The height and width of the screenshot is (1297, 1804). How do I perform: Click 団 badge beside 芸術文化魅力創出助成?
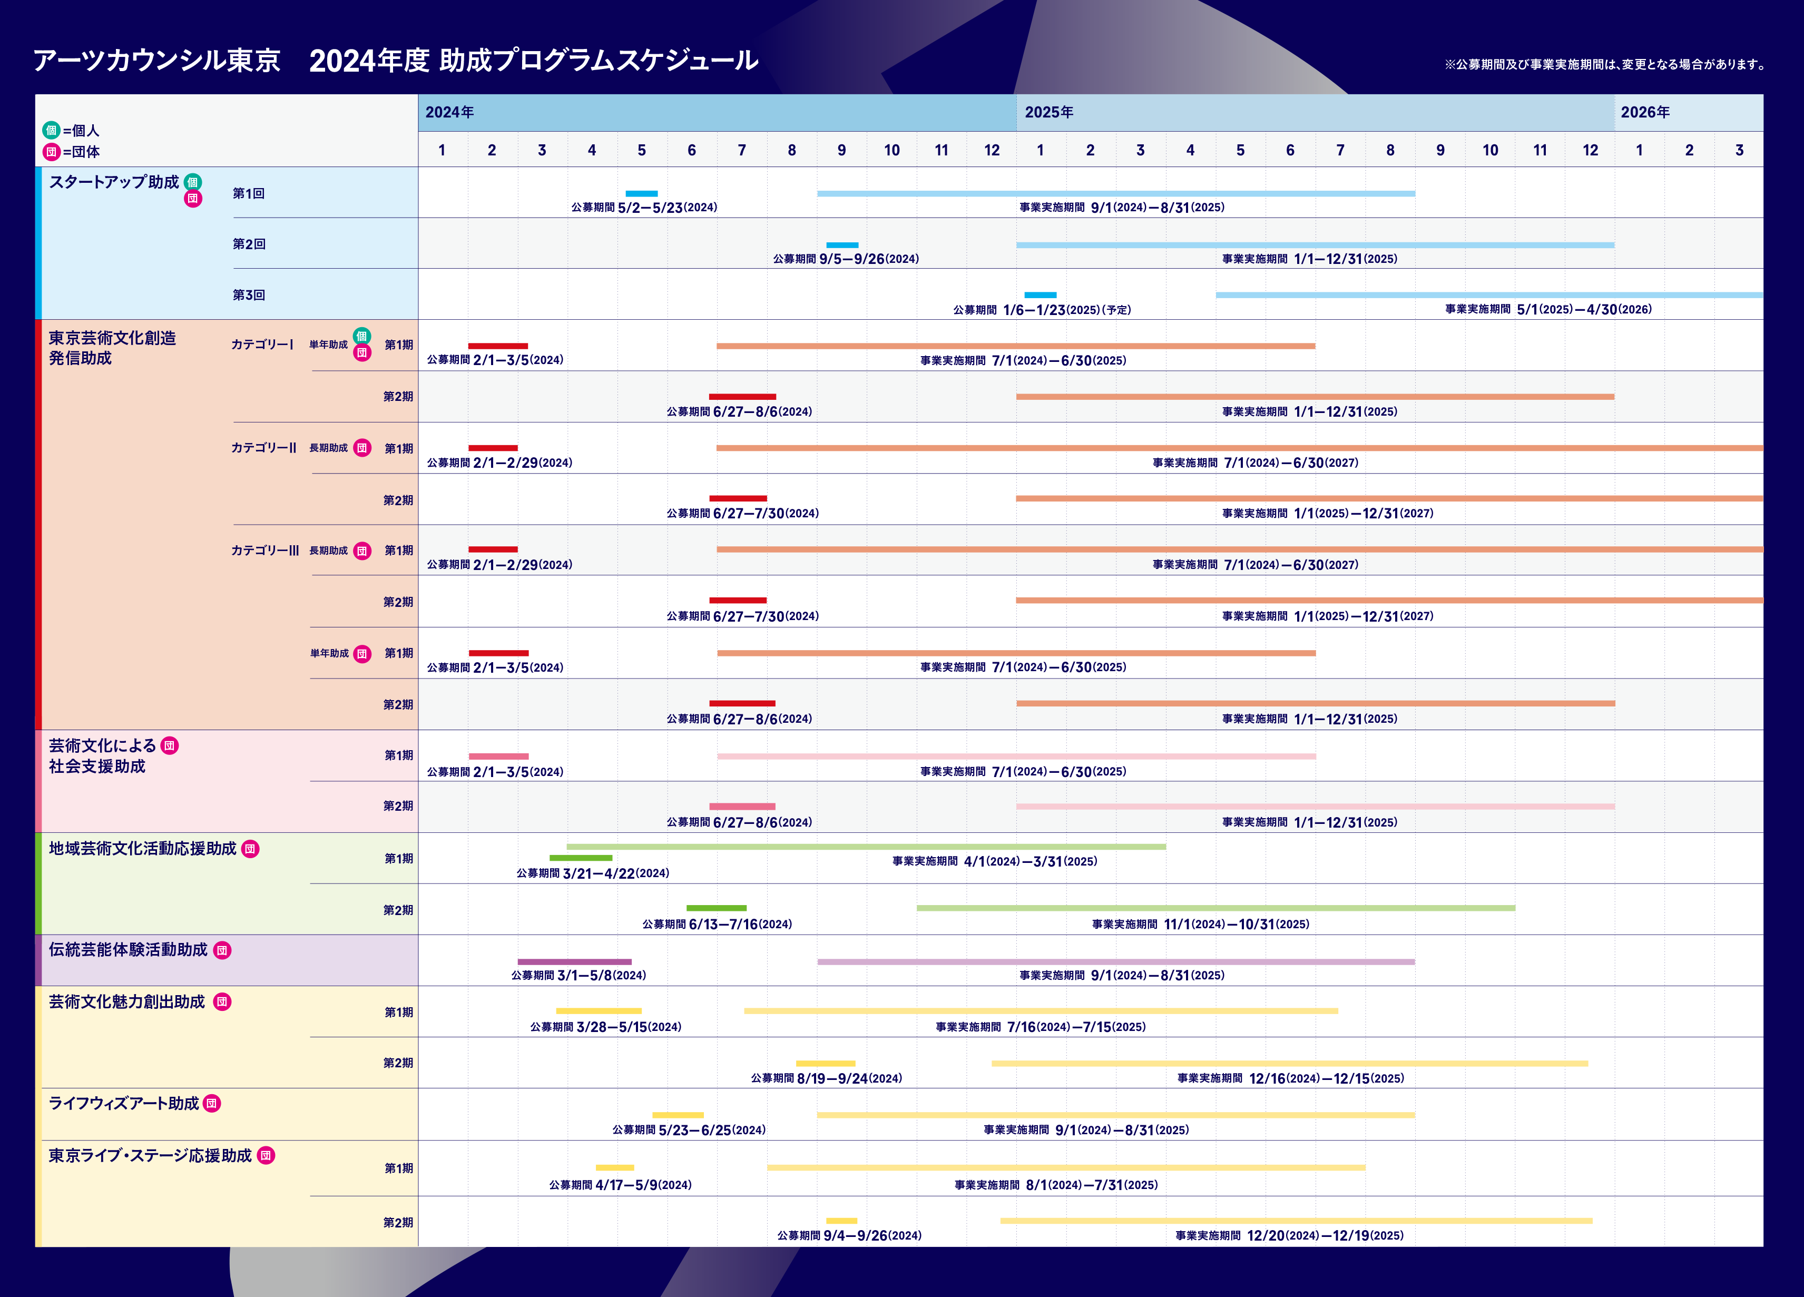pos(222,1001)
